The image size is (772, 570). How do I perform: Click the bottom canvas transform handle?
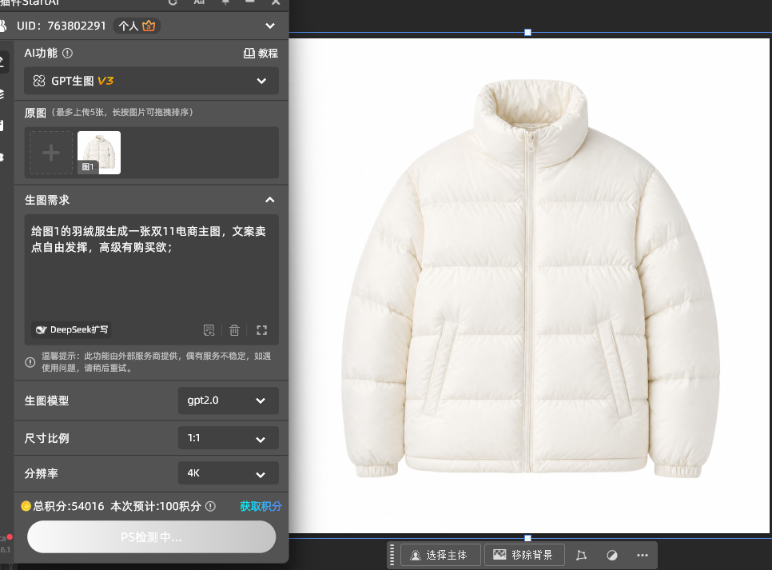[527, 538]
